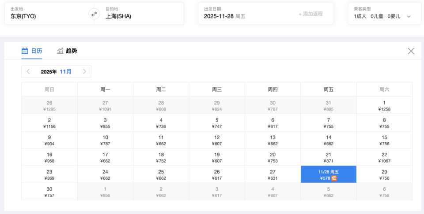Select the 日历 tab

coord(37,51)
